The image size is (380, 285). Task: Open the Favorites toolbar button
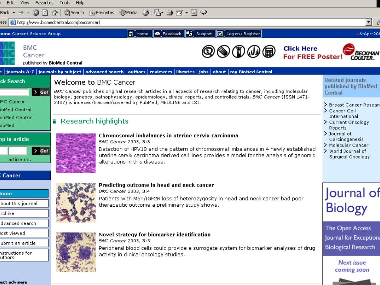(x=102, y=13)
